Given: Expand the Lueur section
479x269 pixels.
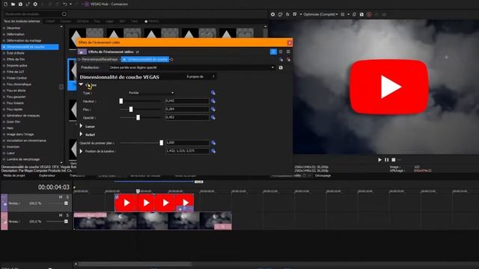Looking at the screenshot, I should [x=81, y=126].
